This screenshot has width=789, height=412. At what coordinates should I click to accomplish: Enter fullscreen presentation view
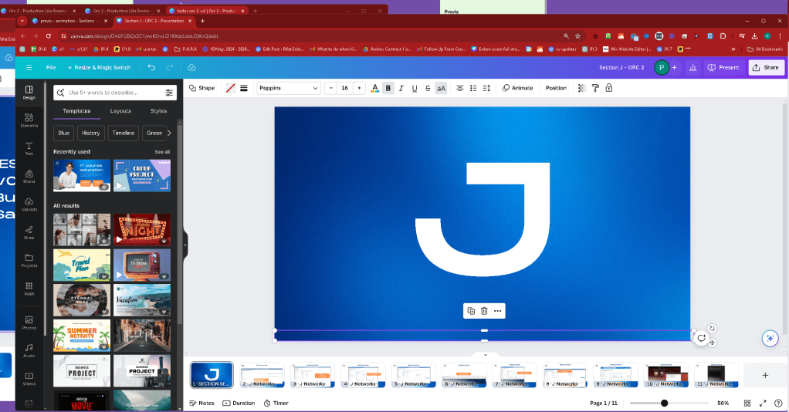[x=763, y=403]
